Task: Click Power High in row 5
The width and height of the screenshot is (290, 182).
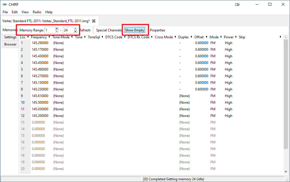Action: point(229,69)
